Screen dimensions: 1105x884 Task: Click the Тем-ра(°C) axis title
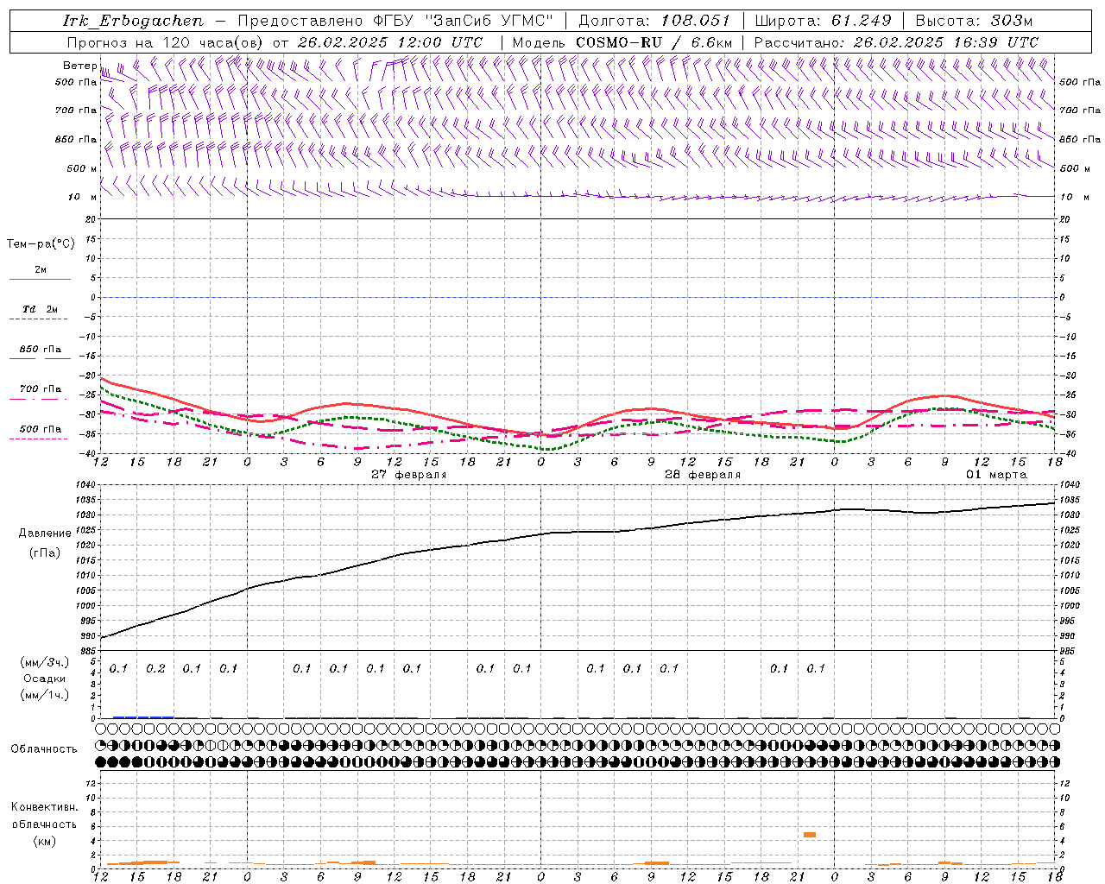[x=41, y=244]
